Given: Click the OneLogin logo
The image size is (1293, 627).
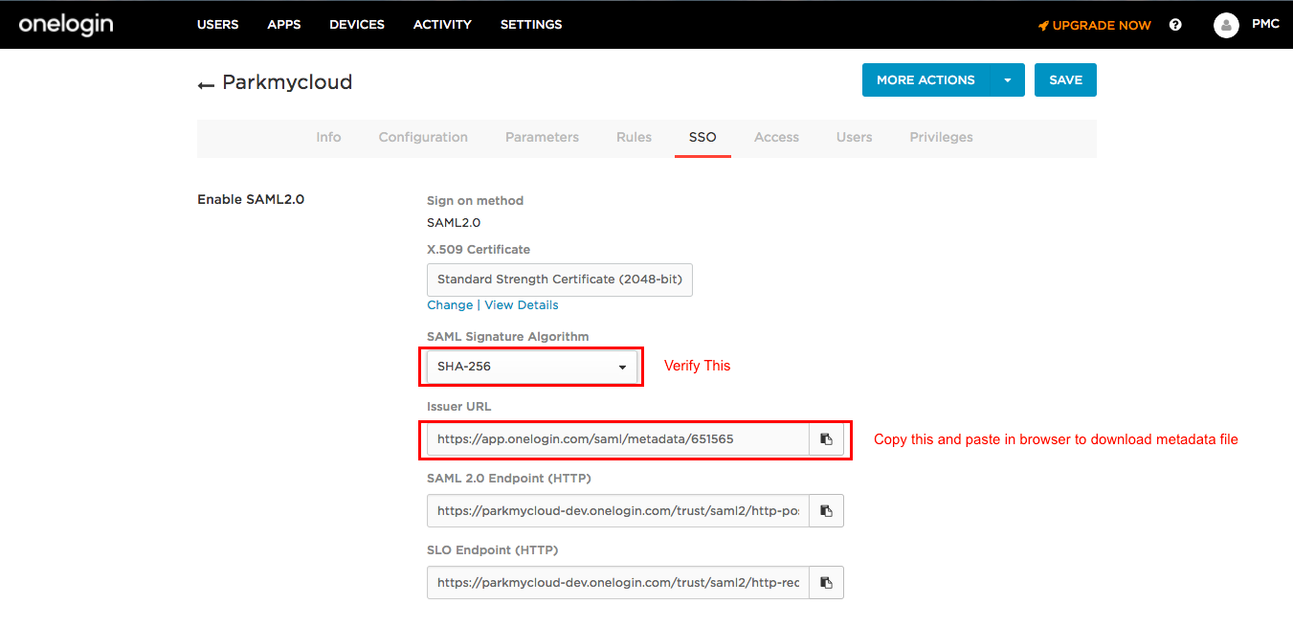Looking at the screenshot, I should coord(66,24).
